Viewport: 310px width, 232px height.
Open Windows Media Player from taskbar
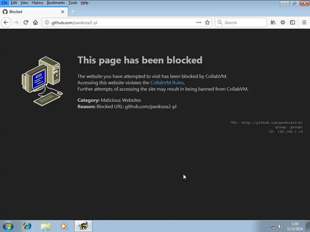(x=64, y=226)
